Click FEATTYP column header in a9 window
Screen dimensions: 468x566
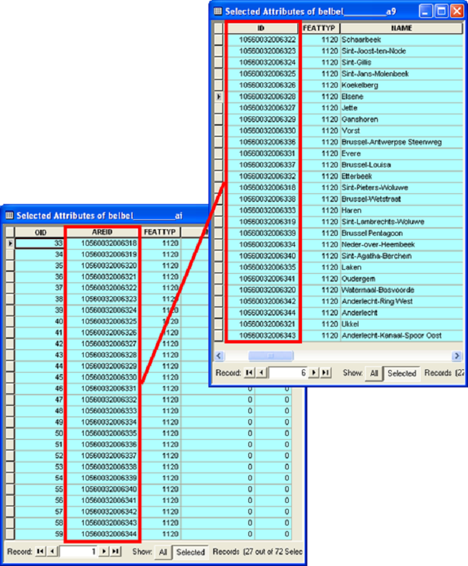click(x=319, y=28)
